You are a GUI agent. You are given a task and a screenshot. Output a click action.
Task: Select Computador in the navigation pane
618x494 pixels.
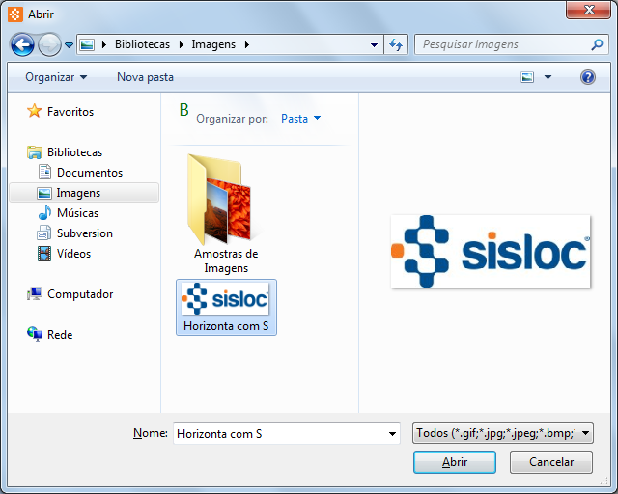coord(80,294)
